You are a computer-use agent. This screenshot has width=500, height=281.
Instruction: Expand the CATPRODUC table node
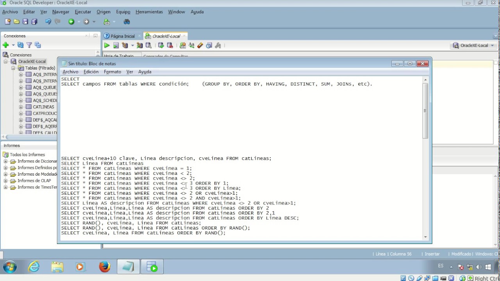pos(21,114)
